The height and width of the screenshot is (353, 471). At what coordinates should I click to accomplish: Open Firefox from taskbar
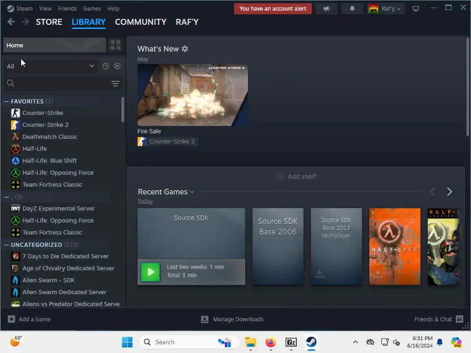pyautogui.click(x=270, y=342)
